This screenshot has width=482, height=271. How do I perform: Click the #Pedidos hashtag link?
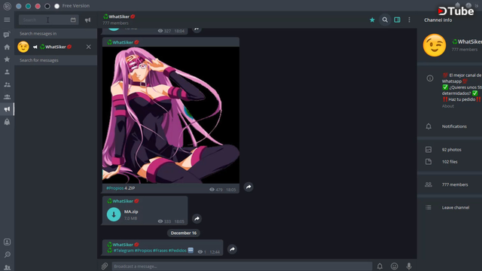[x=178, y=251]
